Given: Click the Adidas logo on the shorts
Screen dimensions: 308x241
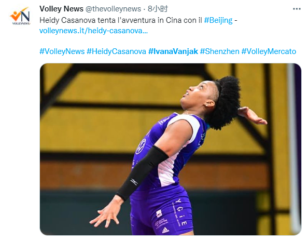Looking at the screenshot, I should click(165, 230).
